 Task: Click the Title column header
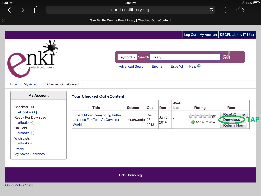[x=96, y=108]
